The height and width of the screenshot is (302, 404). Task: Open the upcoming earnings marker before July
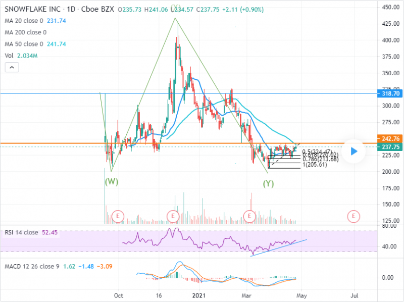[x=354, y=216]
